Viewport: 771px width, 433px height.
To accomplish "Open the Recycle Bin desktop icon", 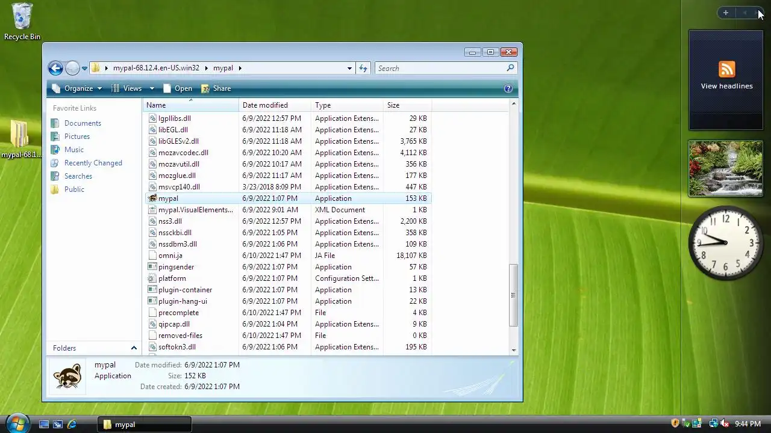I will 22,22.
